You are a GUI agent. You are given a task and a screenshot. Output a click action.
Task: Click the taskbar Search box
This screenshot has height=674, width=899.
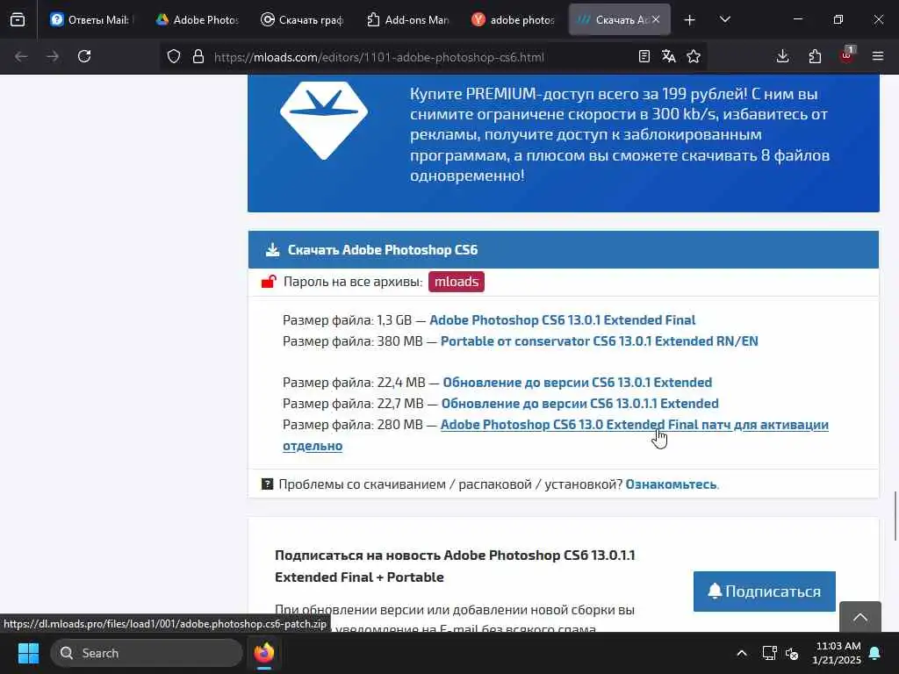coord(147,653)
